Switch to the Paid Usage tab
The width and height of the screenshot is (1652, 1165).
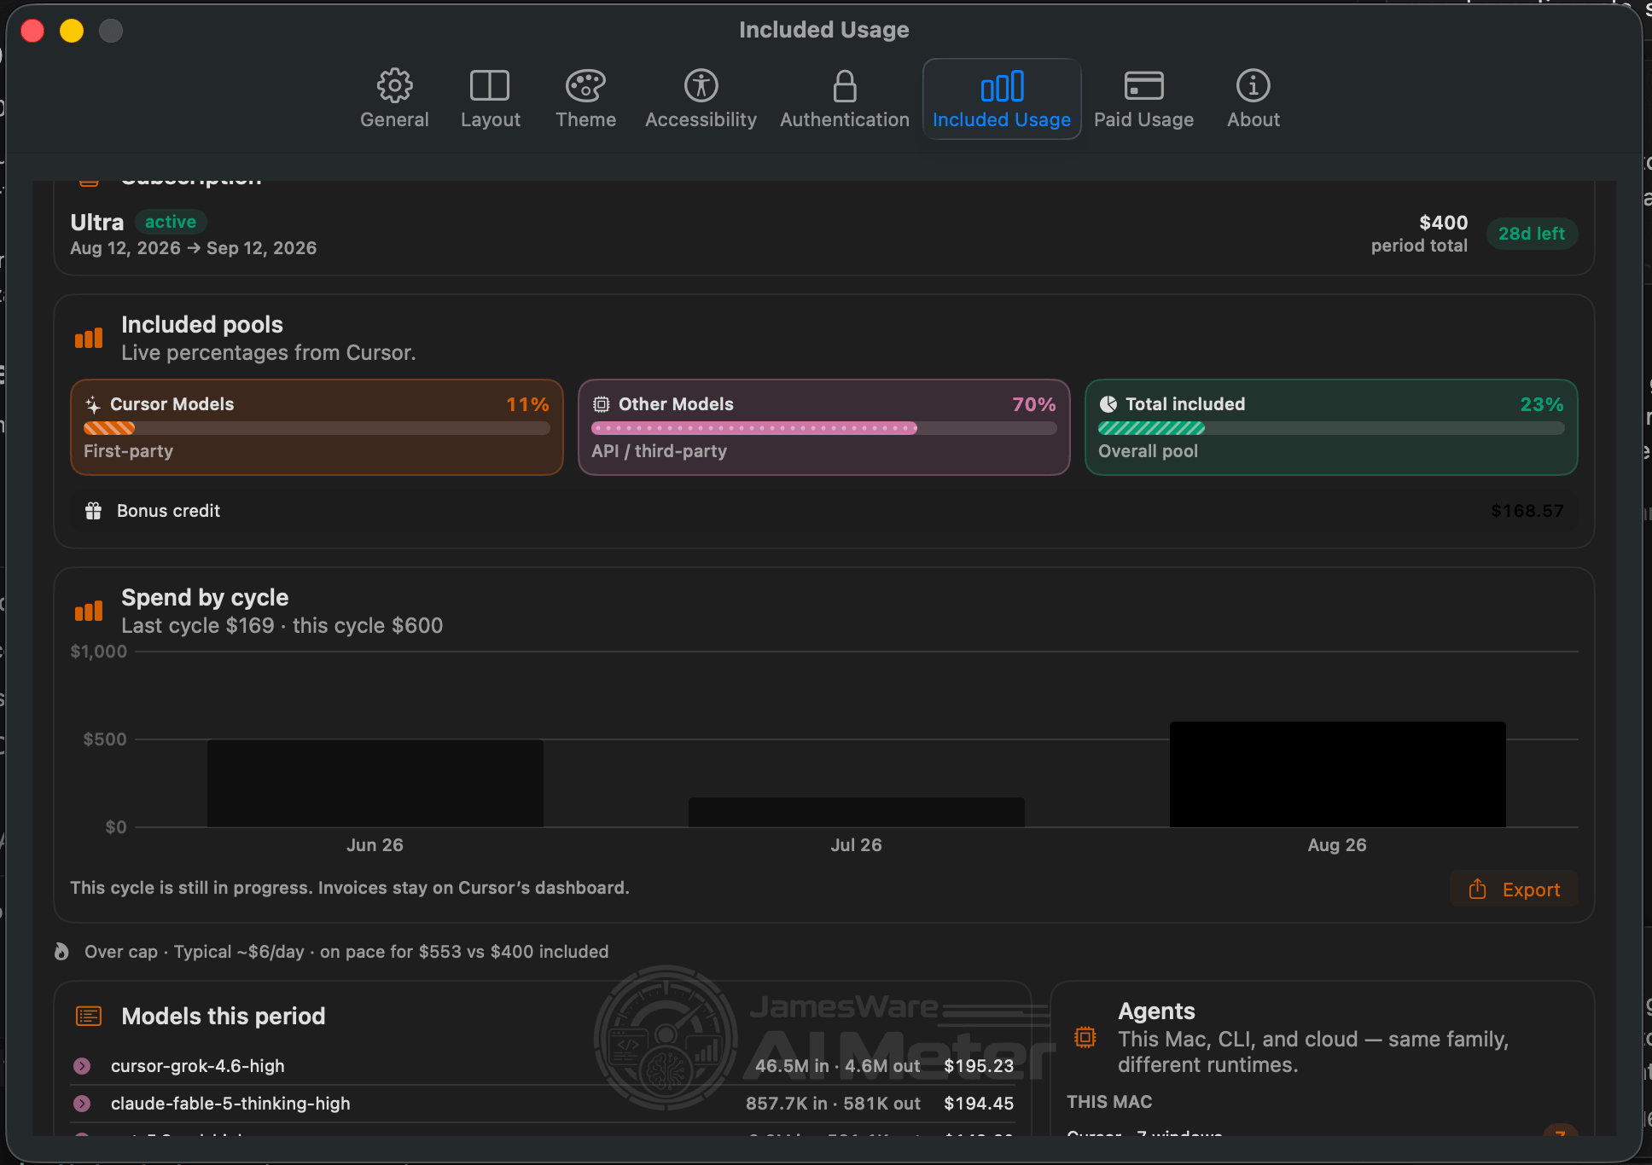(1143, 99)
